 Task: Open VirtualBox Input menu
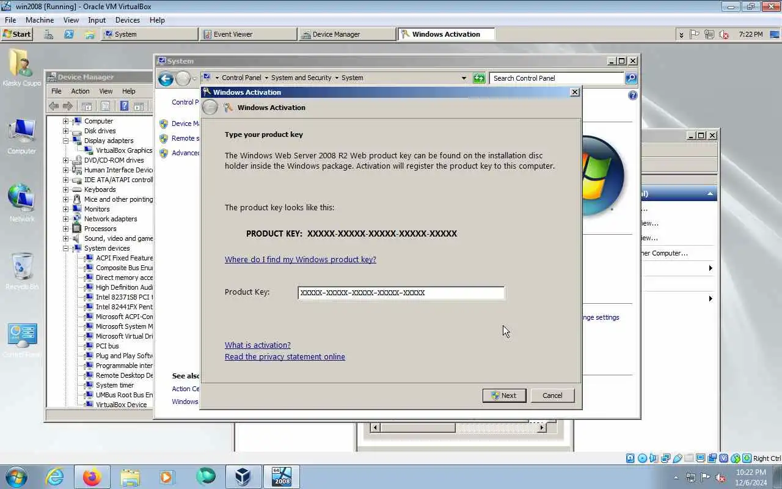[x=97, y=20]
